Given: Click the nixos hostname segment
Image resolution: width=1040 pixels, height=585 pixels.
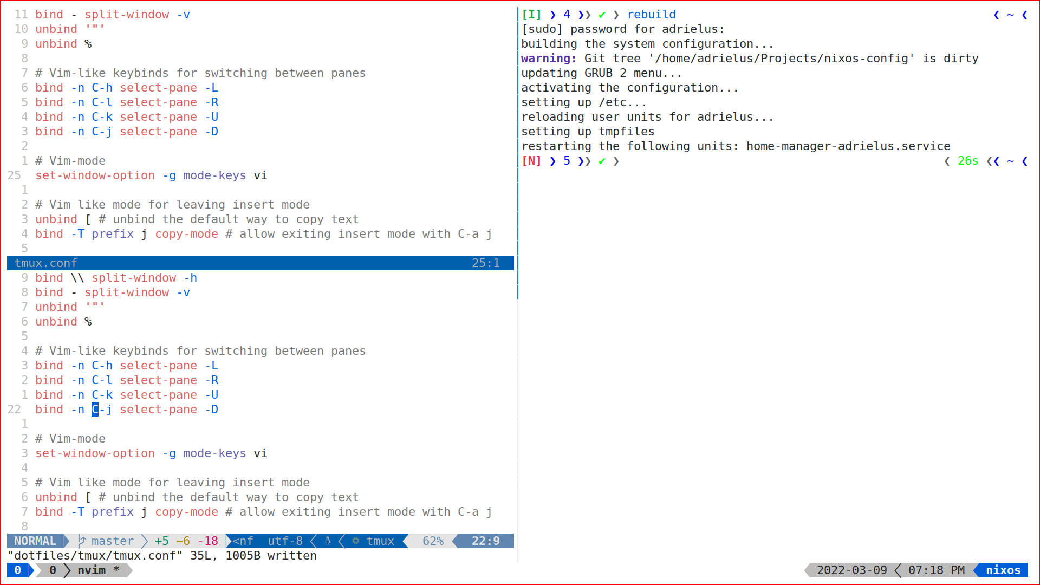Looking at the screenshot, I should point(1003,570).
